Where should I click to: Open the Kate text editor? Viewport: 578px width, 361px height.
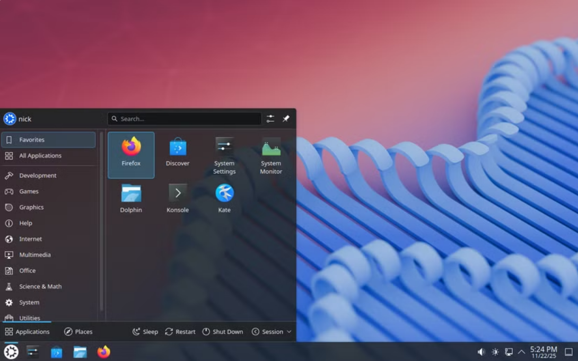tap(224, 196)
